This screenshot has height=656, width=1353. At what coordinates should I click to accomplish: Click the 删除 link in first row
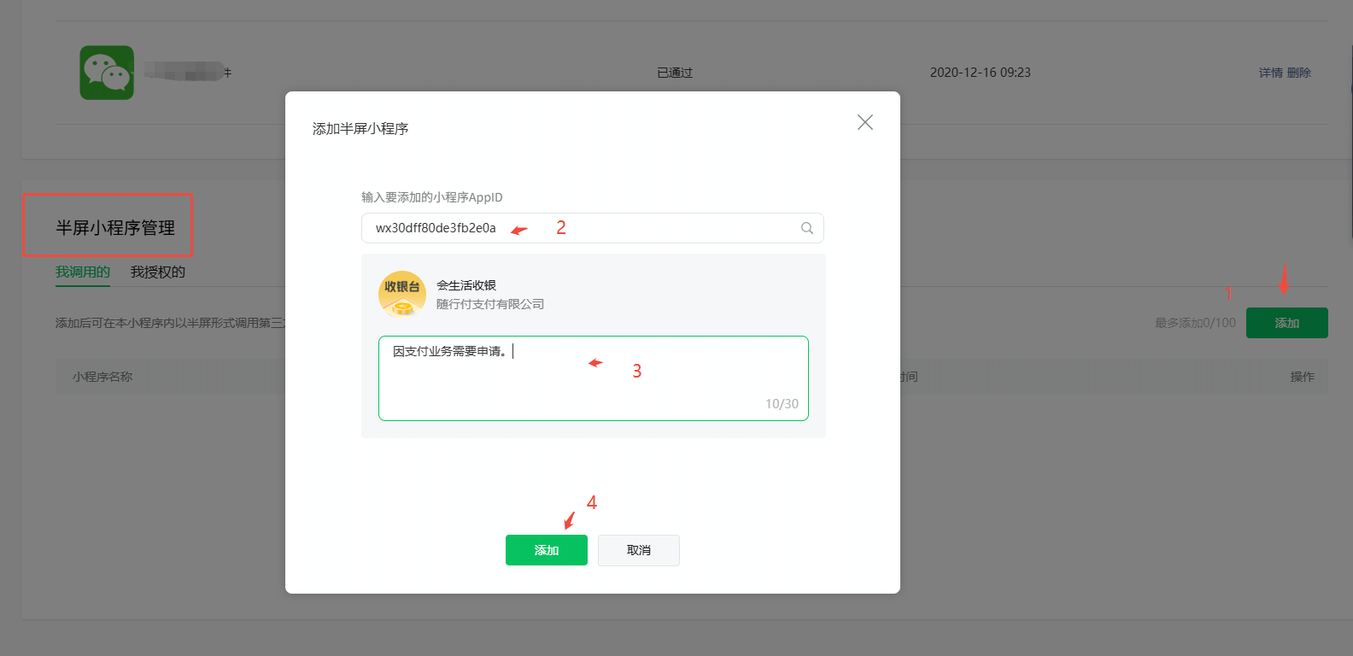[1299, 73]
